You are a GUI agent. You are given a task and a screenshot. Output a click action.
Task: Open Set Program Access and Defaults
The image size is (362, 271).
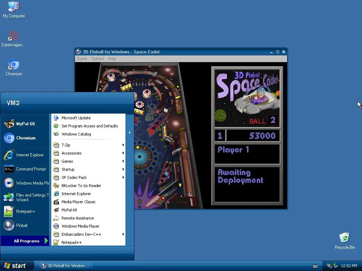coord(88,126)
